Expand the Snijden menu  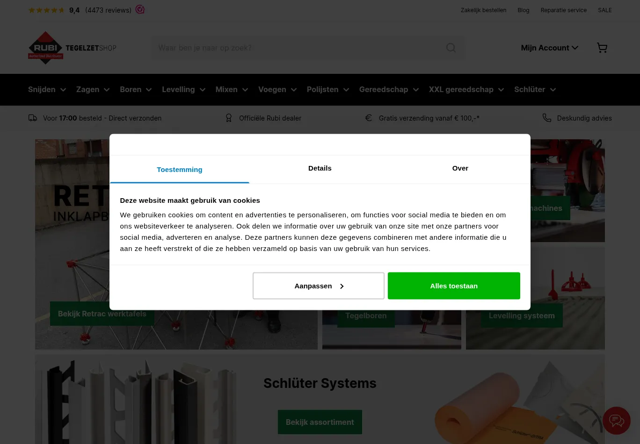coord(47,89)
